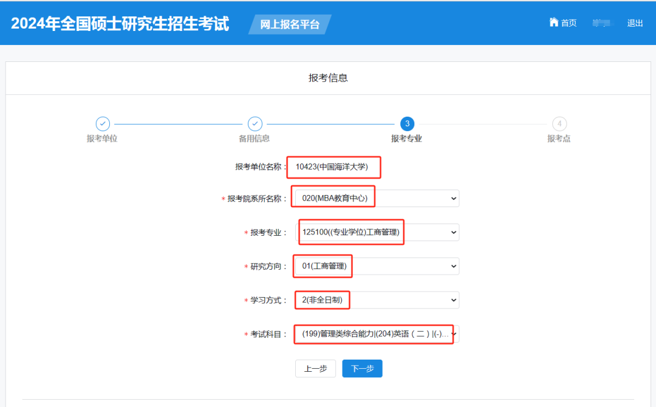
Task: Click the step 1 checkmark circle 报考单位
Action: tap(103, 124)
